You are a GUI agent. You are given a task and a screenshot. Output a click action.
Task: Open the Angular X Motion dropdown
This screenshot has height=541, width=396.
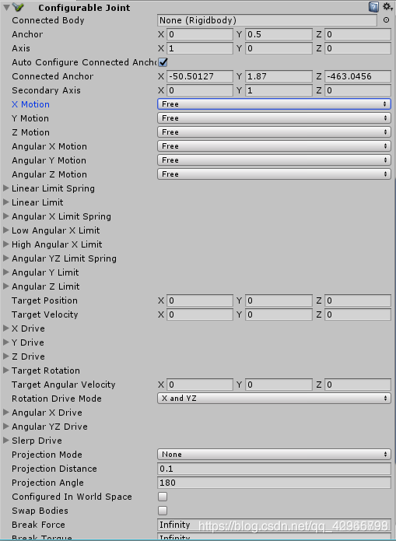tap(274, 146)
